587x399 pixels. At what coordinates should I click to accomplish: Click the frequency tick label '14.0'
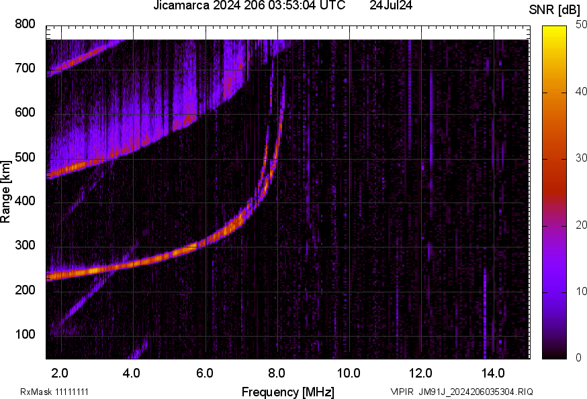(x=493, y=373)
